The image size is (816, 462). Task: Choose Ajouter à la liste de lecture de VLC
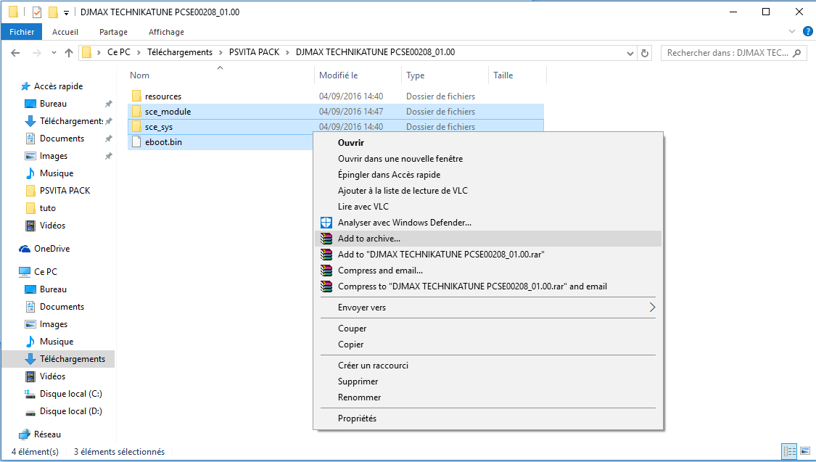pyautogui.click(x=488, y=191)
